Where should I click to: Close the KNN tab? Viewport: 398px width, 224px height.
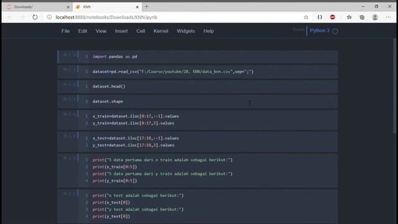pos(137,7)
